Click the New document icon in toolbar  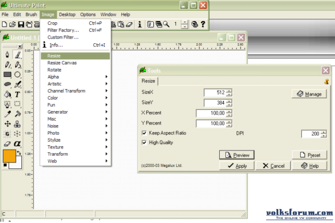tap(4, 24)
